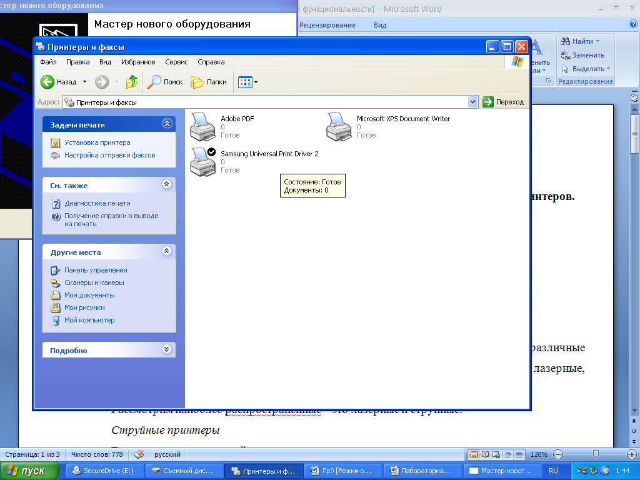640x480 pixels.
Task: Adjust the Word zoom slider handle
Action: pos(596,454)
